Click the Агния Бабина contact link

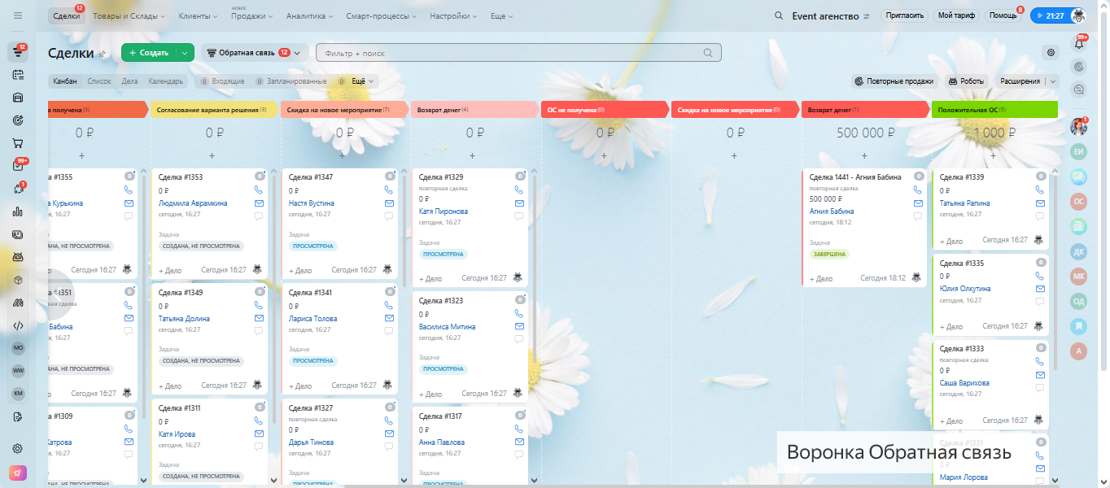click(833, 211)
